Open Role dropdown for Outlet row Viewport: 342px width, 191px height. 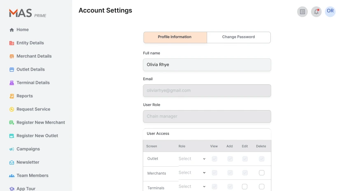[x=192, y=159]
